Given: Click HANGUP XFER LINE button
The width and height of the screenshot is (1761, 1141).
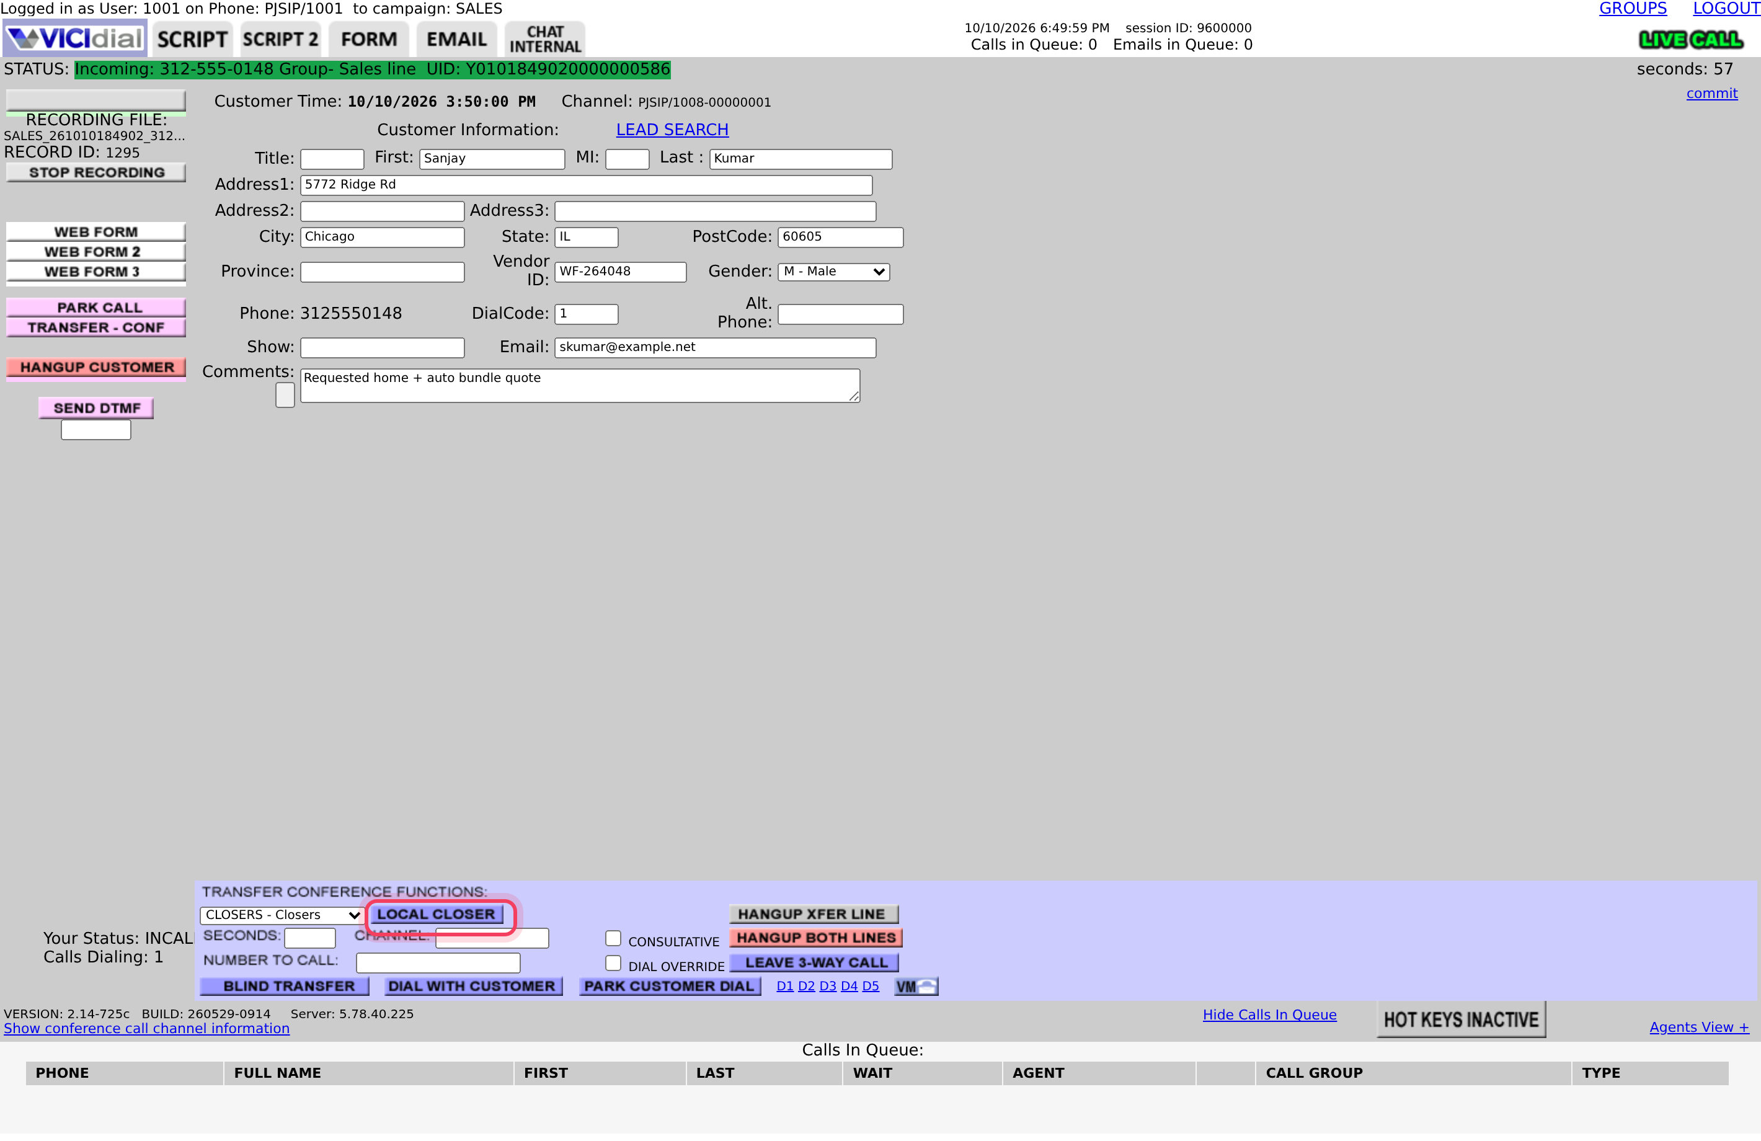Looking at the screenshot, I should [814, 915].
